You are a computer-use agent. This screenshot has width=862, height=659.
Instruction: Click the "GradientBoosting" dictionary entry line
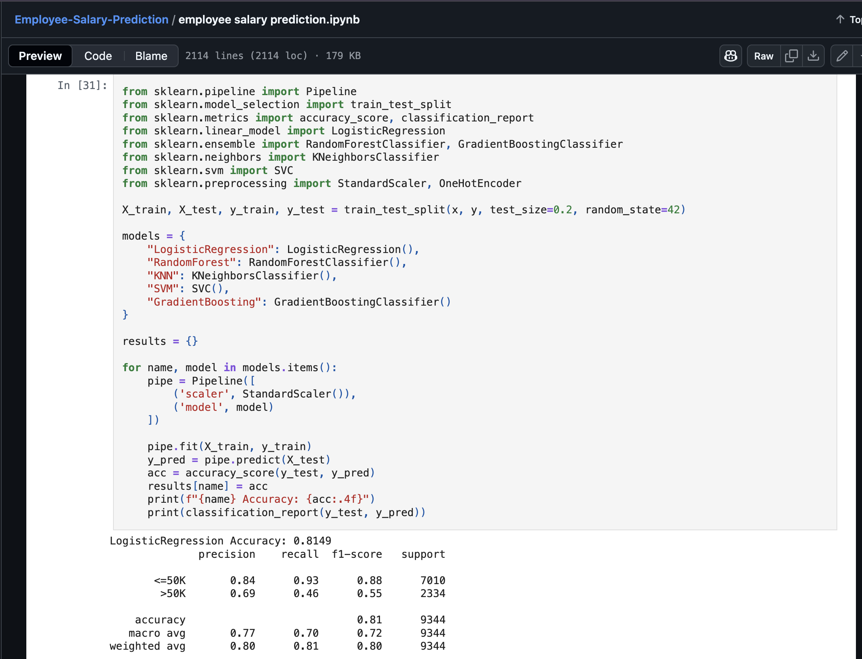(x=299, y=302)
